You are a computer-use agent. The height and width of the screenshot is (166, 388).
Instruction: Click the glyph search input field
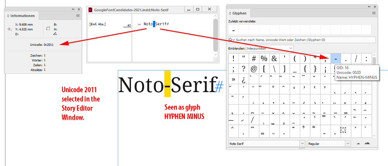click(x=302, y=40)
